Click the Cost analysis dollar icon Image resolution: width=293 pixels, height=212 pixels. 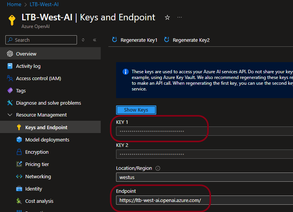coord(19,201)
